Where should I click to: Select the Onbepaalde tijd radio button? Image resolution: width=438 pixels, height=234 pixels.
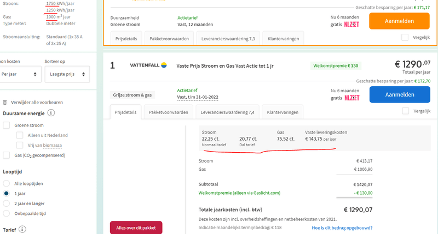pyautogui.click(x=6, y=214)
